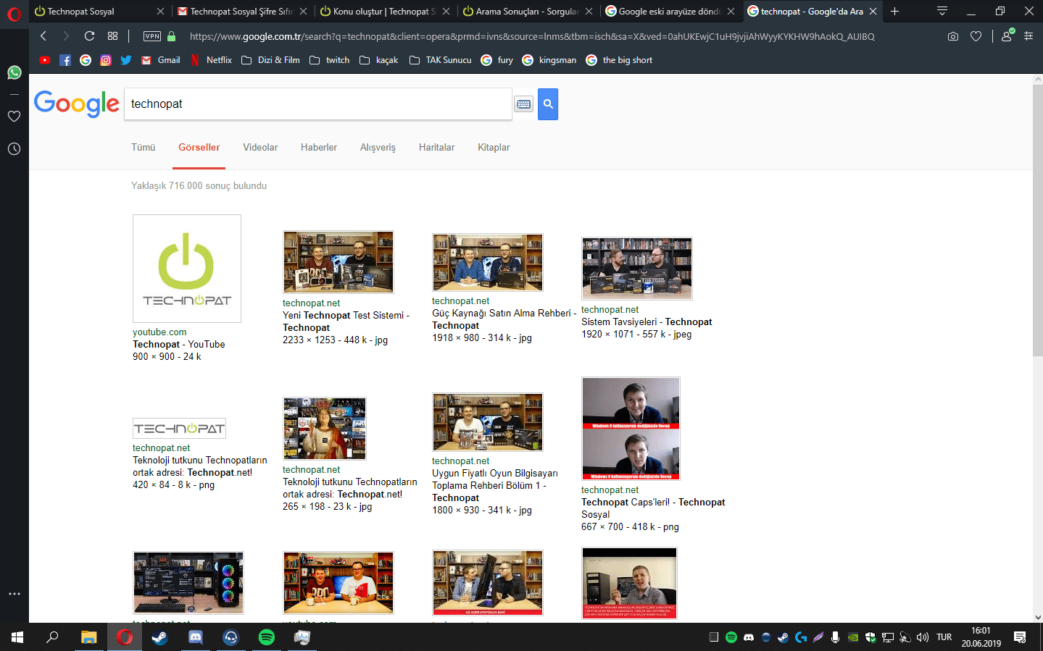Open sidebar three-dot settings menu

[x=14, y=593]
